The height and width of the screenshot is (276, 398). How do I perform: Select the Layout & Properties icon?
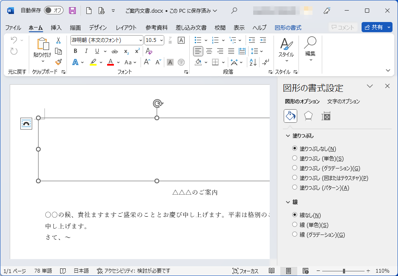326,116
